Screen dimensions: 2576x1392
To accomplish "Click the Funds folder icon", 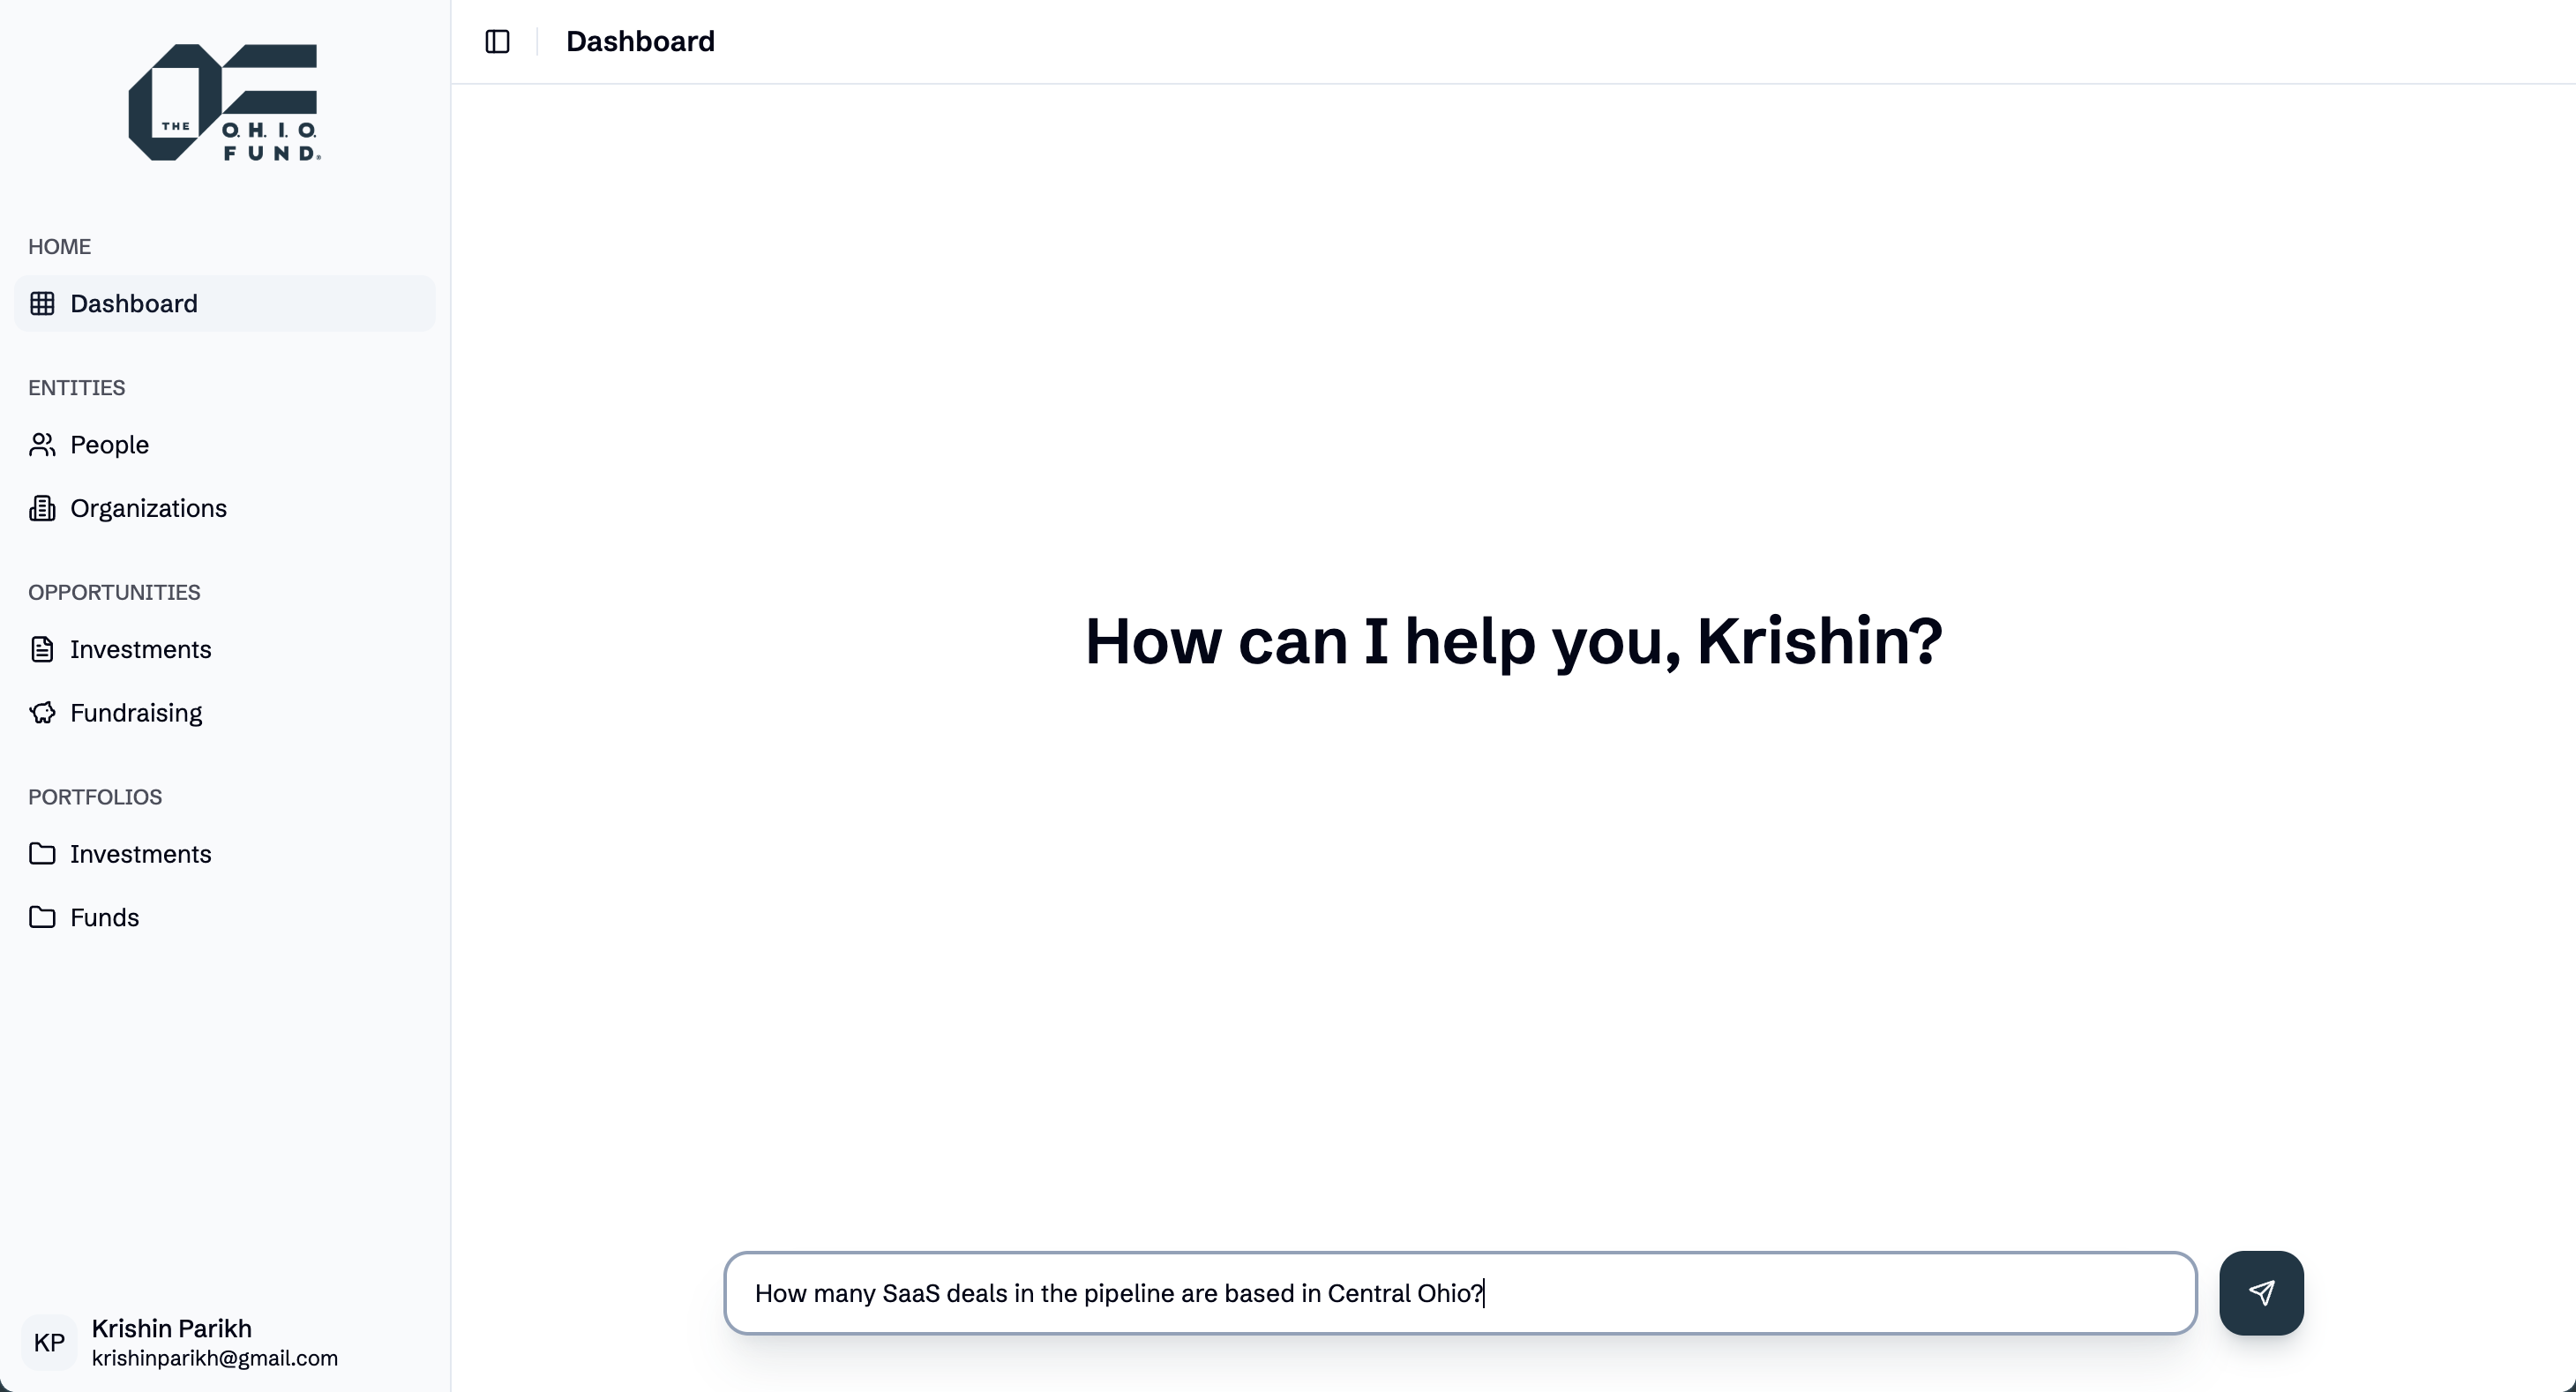I will [42, 917].
